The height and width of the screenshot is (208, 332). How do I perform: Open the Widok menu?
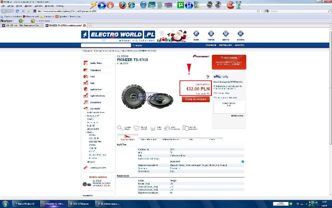[19, 6]
